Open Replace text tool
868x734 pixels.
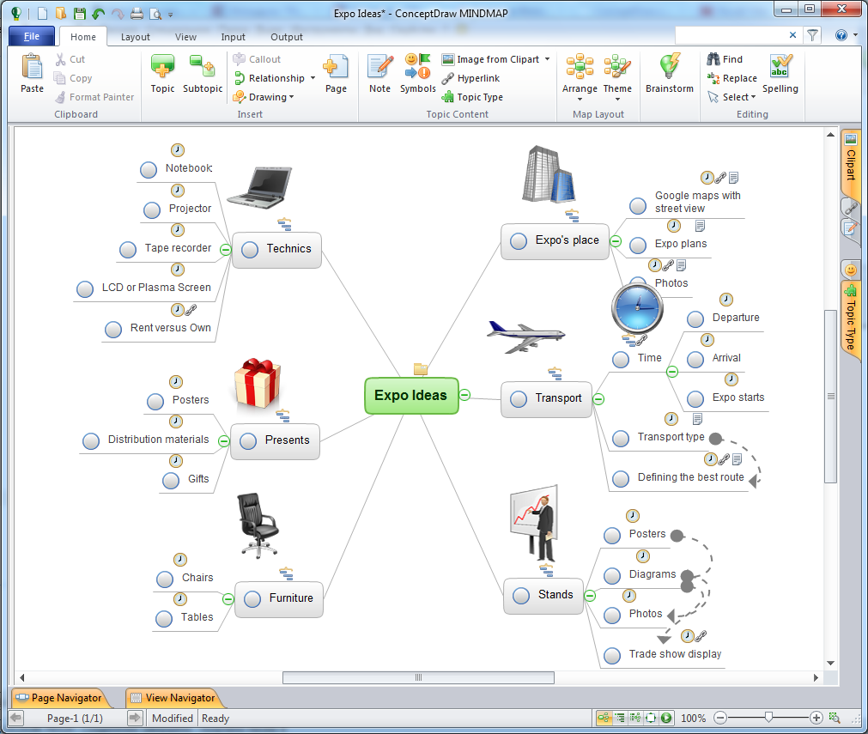tap(731, 79)
